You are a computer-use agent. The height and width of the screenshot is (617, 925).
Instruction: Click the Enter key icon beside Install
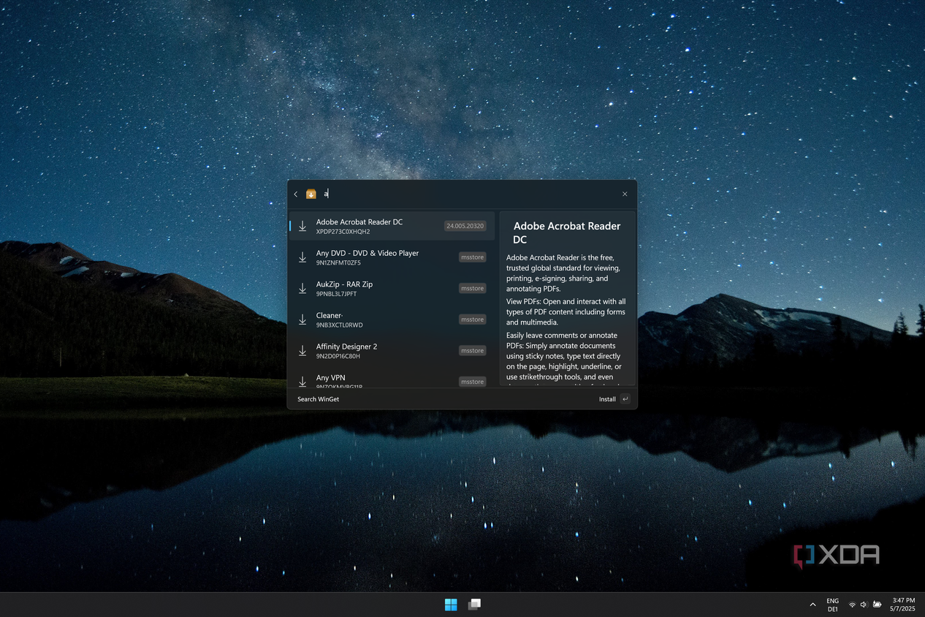(625, 399)
